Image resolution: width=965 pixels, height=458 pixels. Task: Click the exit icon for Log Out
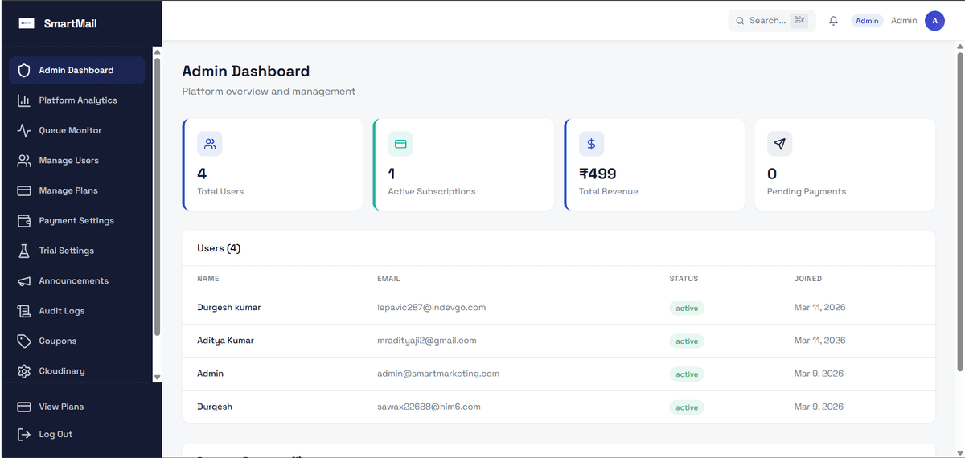click(24, 435)
